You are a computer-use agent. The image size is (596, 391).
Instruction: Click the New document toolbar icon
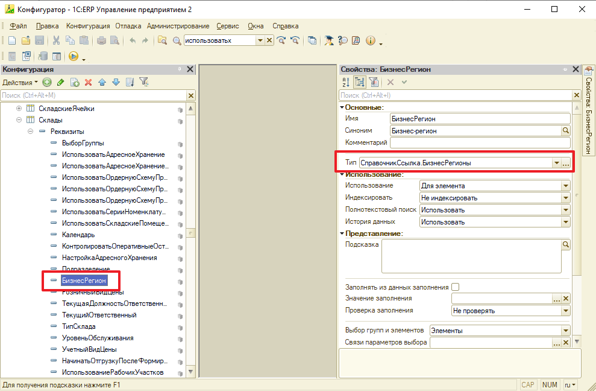click(12, 40)
